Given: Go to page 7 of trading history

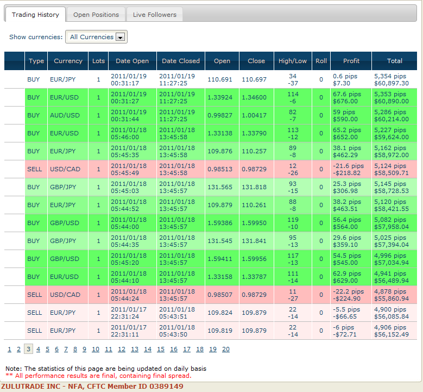Looking at the screenshot, I should pos(66,349).
